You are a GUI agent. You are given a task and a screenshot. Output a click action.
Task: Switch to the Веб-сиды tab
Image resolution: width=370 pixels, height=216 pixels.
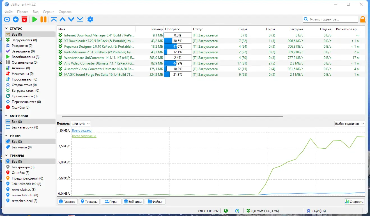click(133, 201)
